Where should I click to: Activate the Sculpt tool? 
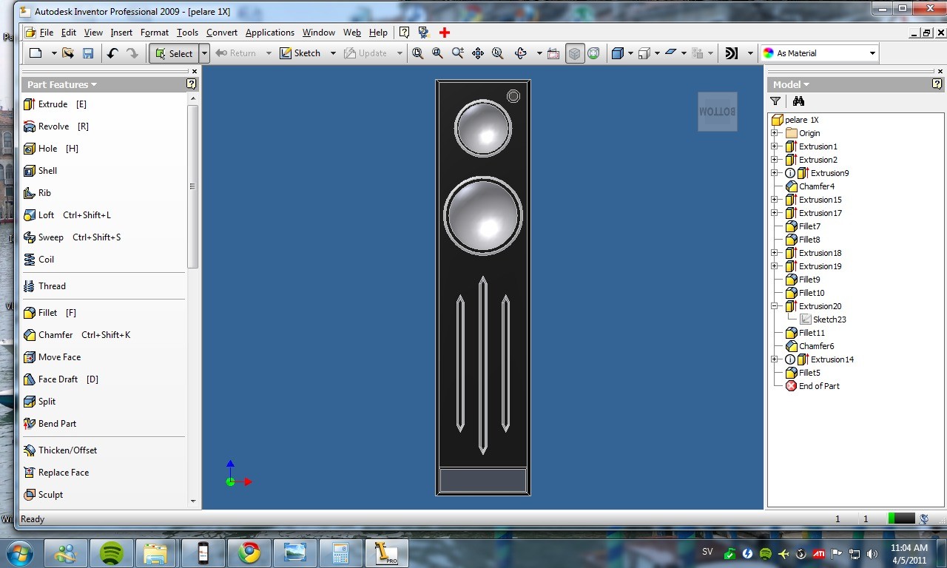click(x=42, y=495)
